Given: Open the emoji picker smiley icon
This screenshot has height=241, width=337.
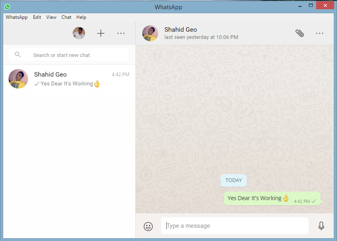Looking at the screenshot, I should coord(148,226).
